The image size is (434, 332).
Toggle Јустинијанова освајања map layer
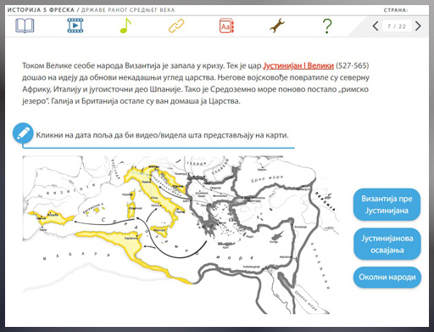click(x=387, y=244)
